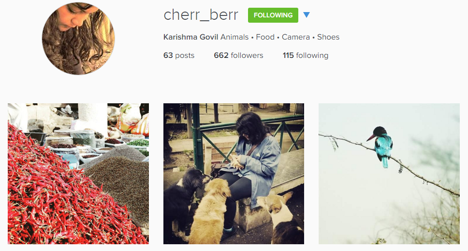Click the green FOLLOWING button
Image resolution: width=468 pixels, height=251 pixels.
(x=273, y=15)
